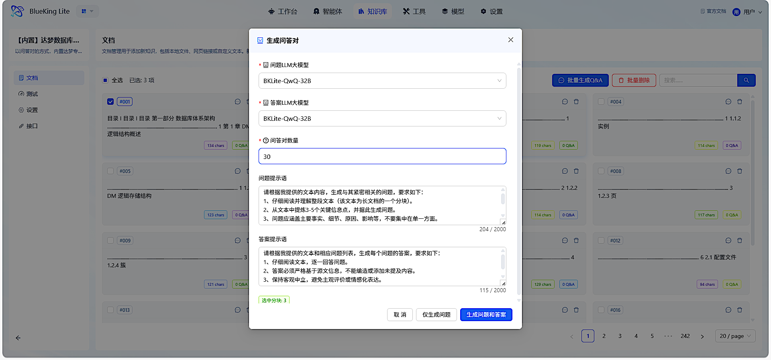
Task: Uncheck the chunk #001 checkbox
Action: coord(110,102)
